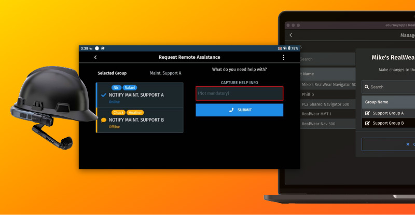415x215 pixels.
Task: Select the RealWear Nav 500 row
Action: tap(328, 124)
